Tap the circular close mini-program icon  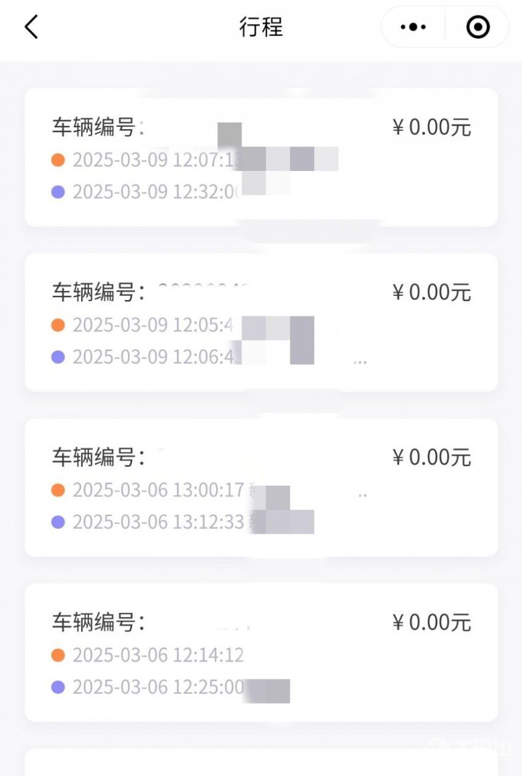478,27
